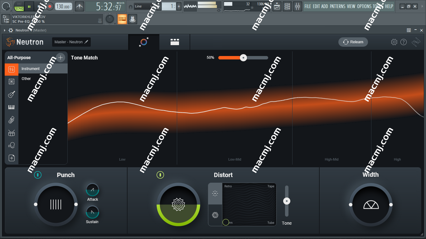426x239 pixels.
Task: Toggle typing keyboard to piano button
Action: coord(122,19)
